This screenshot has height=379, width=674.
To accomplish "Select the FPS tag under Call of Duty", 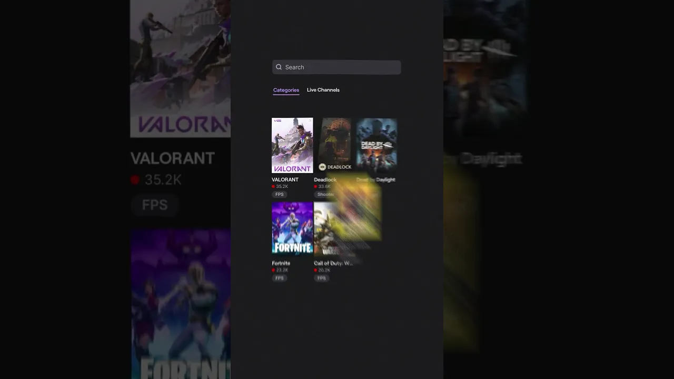I will [322, 278].
